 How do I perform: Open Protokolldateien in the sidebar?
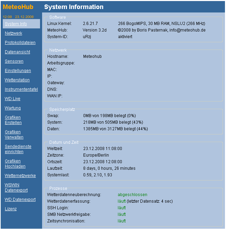click(x=20, y=43)
